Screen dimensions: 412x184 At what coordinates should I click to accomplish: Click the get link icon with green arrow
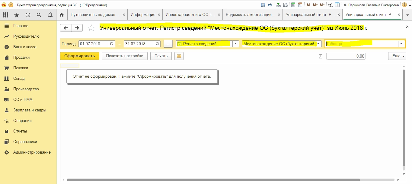pyautogui.click(x=278, y=5)
